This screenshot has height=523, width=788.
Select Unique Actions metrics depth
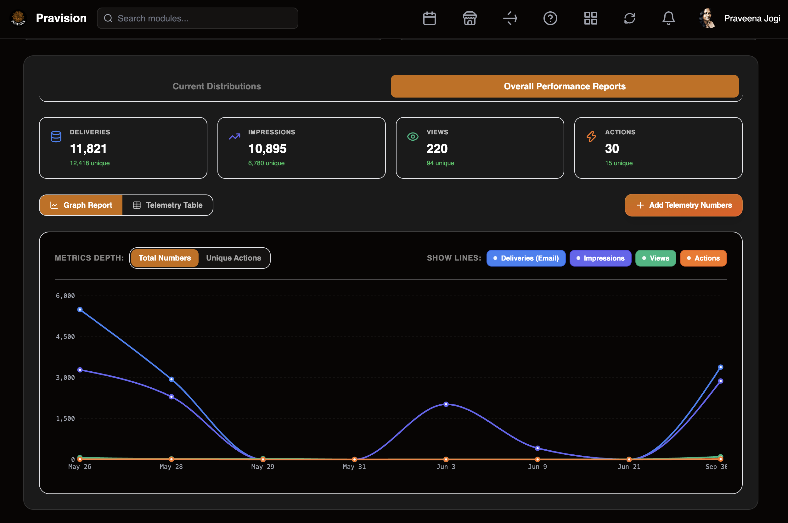pos(234,258)
